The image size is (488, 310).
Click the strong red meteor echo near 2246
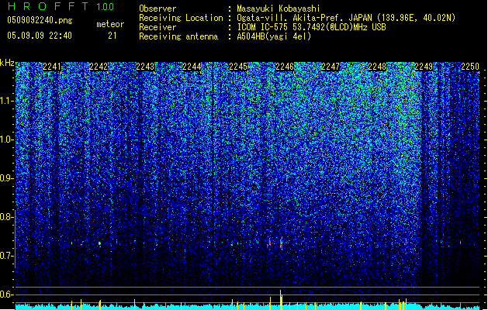point(281,244)
